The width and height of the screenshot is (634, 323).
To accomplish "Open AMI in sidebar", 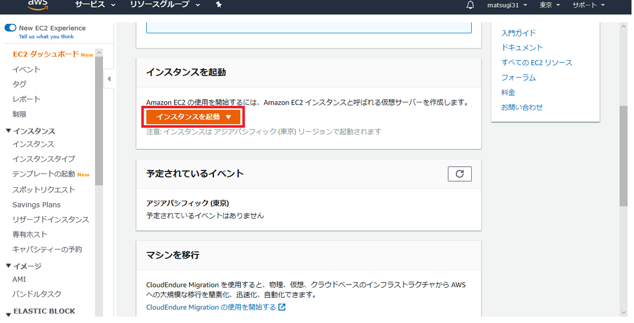I will pos(19,279).
